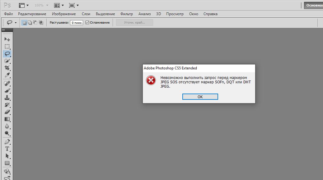323x180 pixels.
Task: Click the Растушевка label
Action: click(x=59, y=23)
